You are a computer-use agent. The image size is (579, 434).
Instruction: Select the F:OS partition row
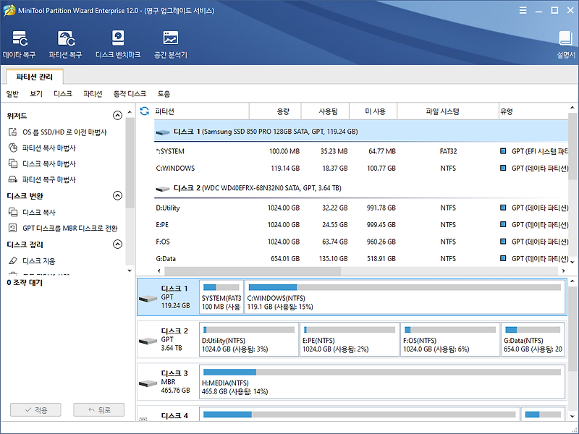[360, 242]
